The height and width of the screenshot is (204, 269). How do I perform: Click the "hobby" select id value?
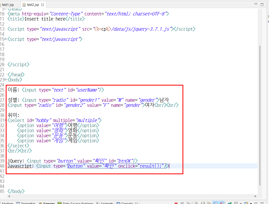tap(43, 120)
